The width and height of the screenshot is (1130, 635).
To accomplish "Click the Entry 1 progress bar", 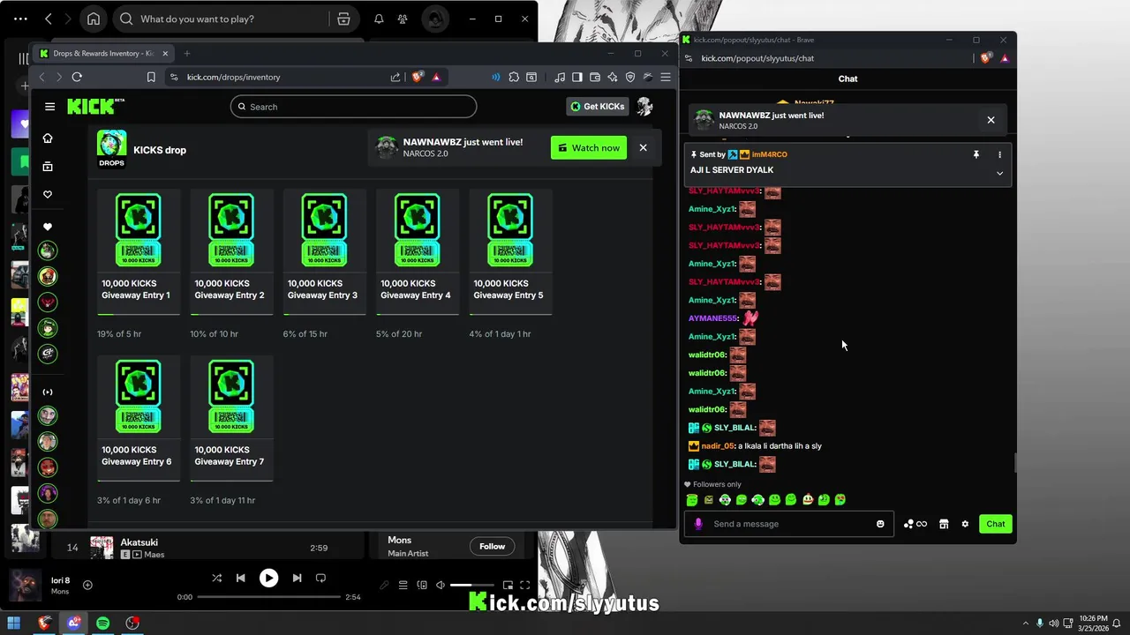I will [139, 314].
